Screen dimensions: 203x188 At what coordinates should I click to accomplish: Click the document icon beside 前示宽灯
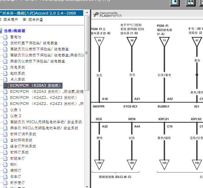(5, 183)
